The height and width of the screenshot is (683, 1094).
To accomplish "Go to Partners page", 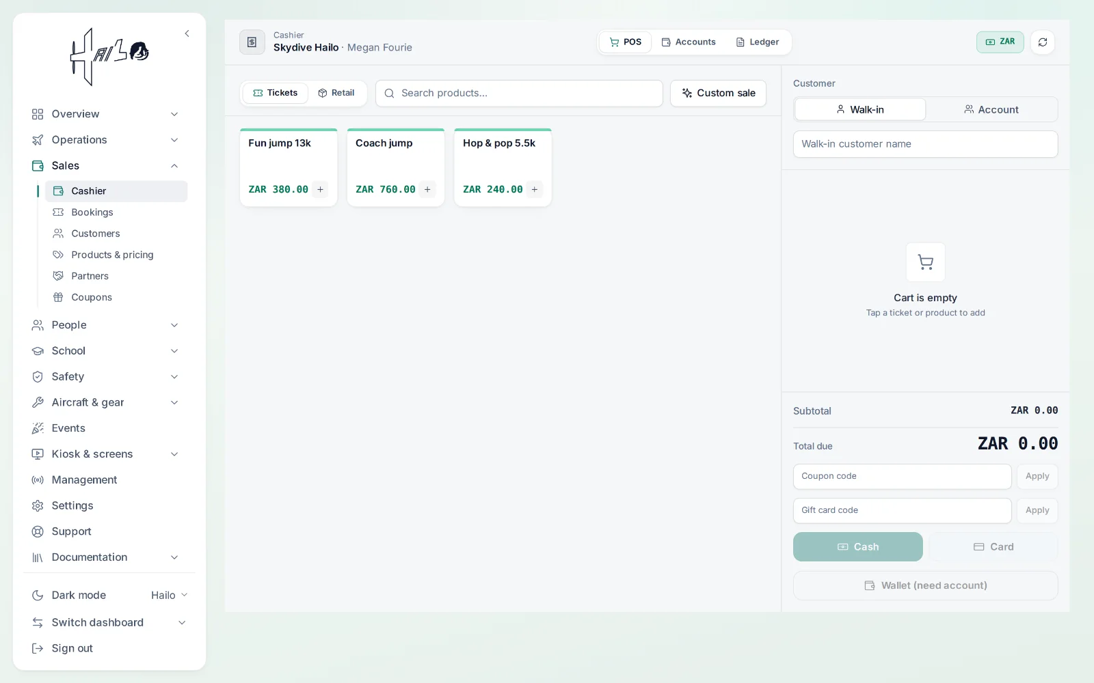I will (x=116, y=276).
